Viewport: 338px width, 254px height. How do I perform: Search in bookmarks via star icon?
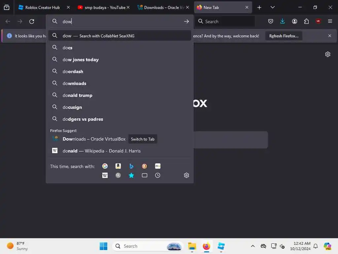pyautogui.click(x=131, y=175)
